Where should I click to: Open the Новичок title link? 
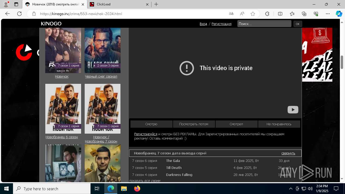(x=62, y=76)
